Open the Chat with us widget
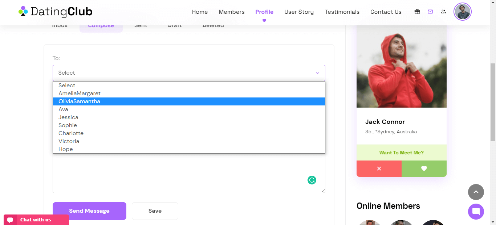The width and height of the screenshot is (496, 225). click(x=36, y=220)
